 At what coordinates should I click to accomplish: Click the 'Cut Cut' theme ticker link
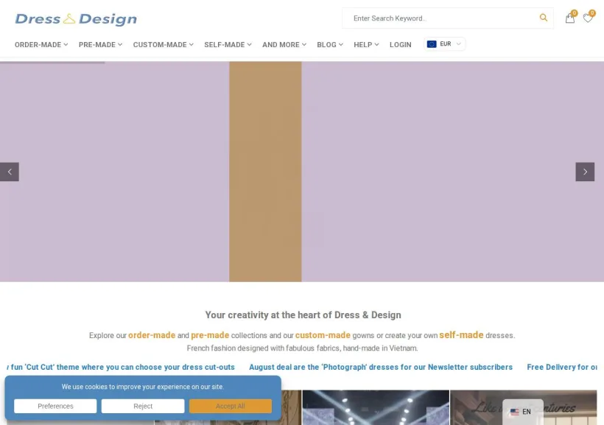(121, 368)
